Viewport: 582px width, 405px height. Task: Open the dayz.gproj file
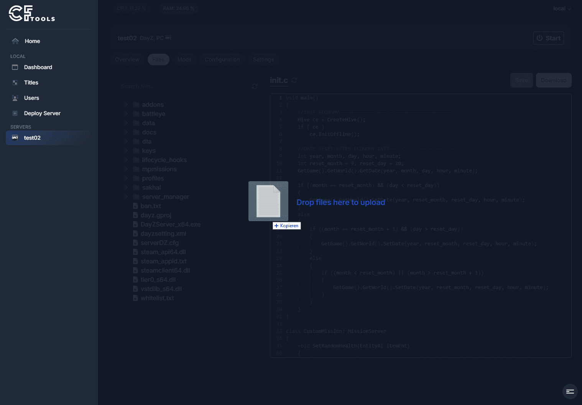156,215
